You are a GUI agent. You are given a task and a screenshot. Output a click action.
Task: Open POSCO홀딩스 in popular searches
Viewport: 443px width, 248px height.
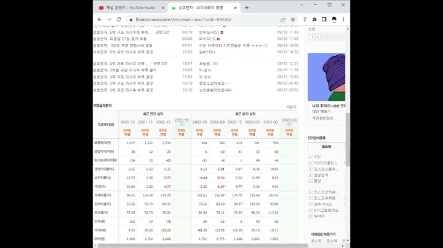(325, 163)
